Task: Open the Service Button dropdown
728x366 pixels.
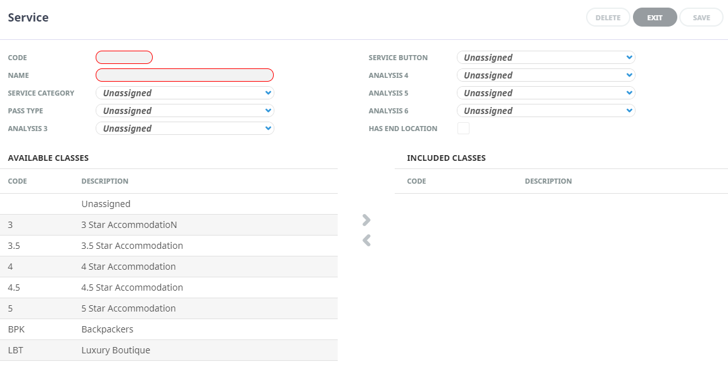Action: pyautogui.click(x=546, y=57)
